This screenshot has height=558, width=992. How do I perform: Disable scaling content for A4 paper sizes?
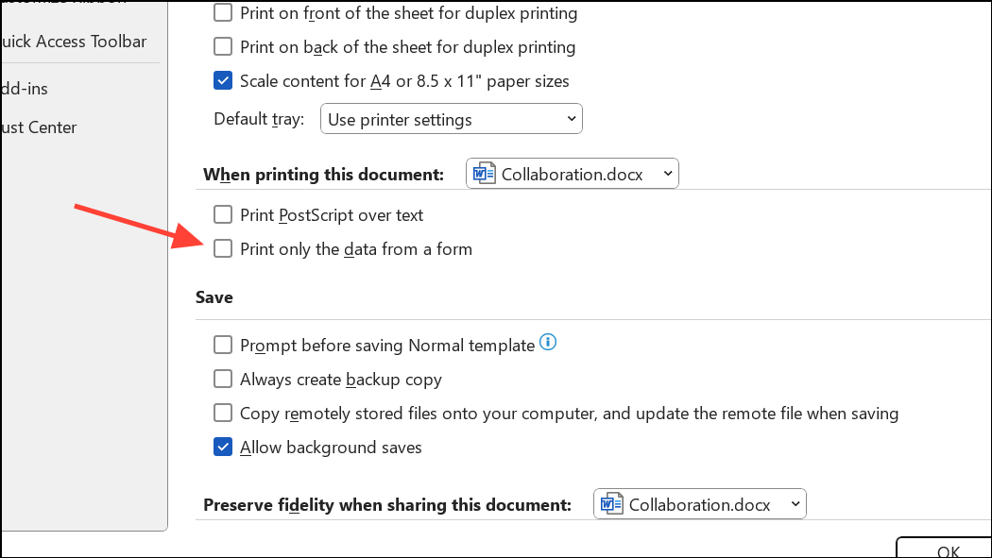click(x=223, y=80)
